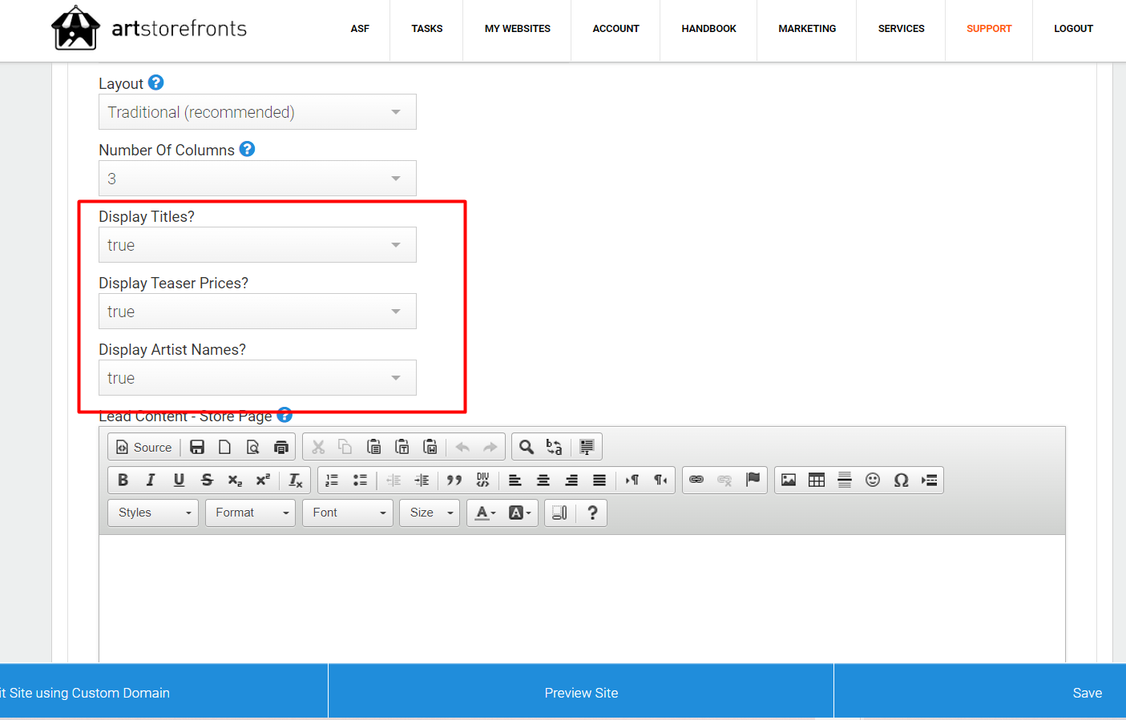
Task: Click Number Of Columns help icon
Action: 247,149
